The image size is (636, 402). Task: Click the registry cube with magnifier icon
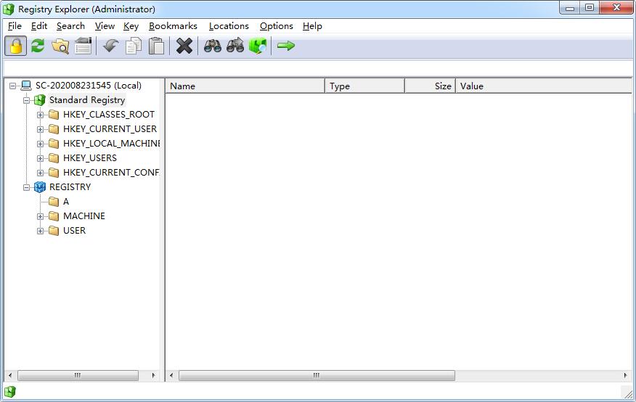258,46
